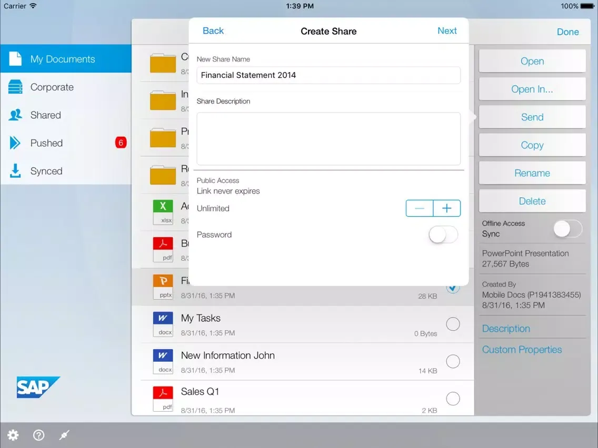Focus the Share Description text area
The width and height of the screenshot is (598, 448).
pos(328,139)
